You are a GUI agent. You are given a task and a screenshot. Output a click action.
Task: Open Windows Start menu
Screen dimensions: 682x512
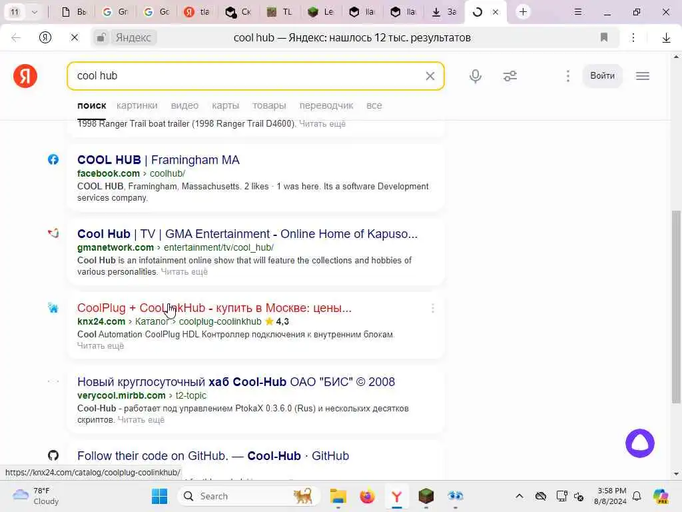tap(159, 496)
